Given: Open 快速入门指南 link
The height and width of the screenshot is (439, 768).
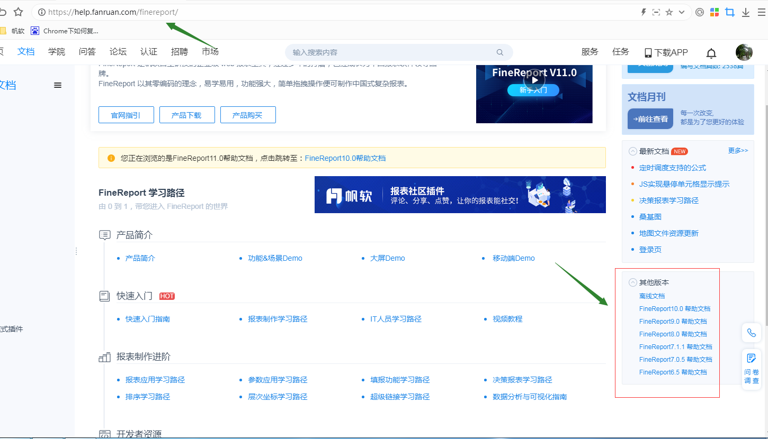Looking at the screenshot, I should click(x=148, y=319).
